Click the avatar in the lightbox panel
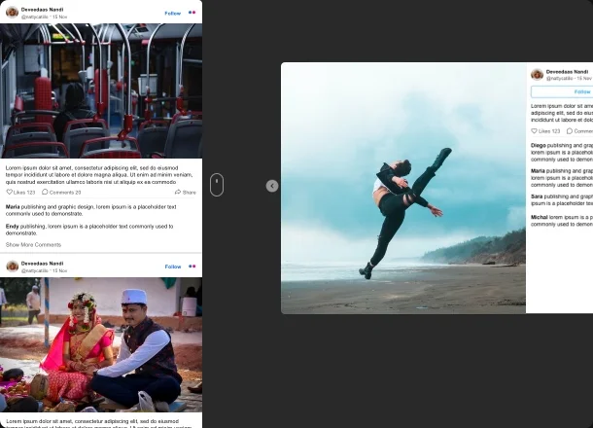The width and height of the screenshot is (593, 428). point(537,75)
